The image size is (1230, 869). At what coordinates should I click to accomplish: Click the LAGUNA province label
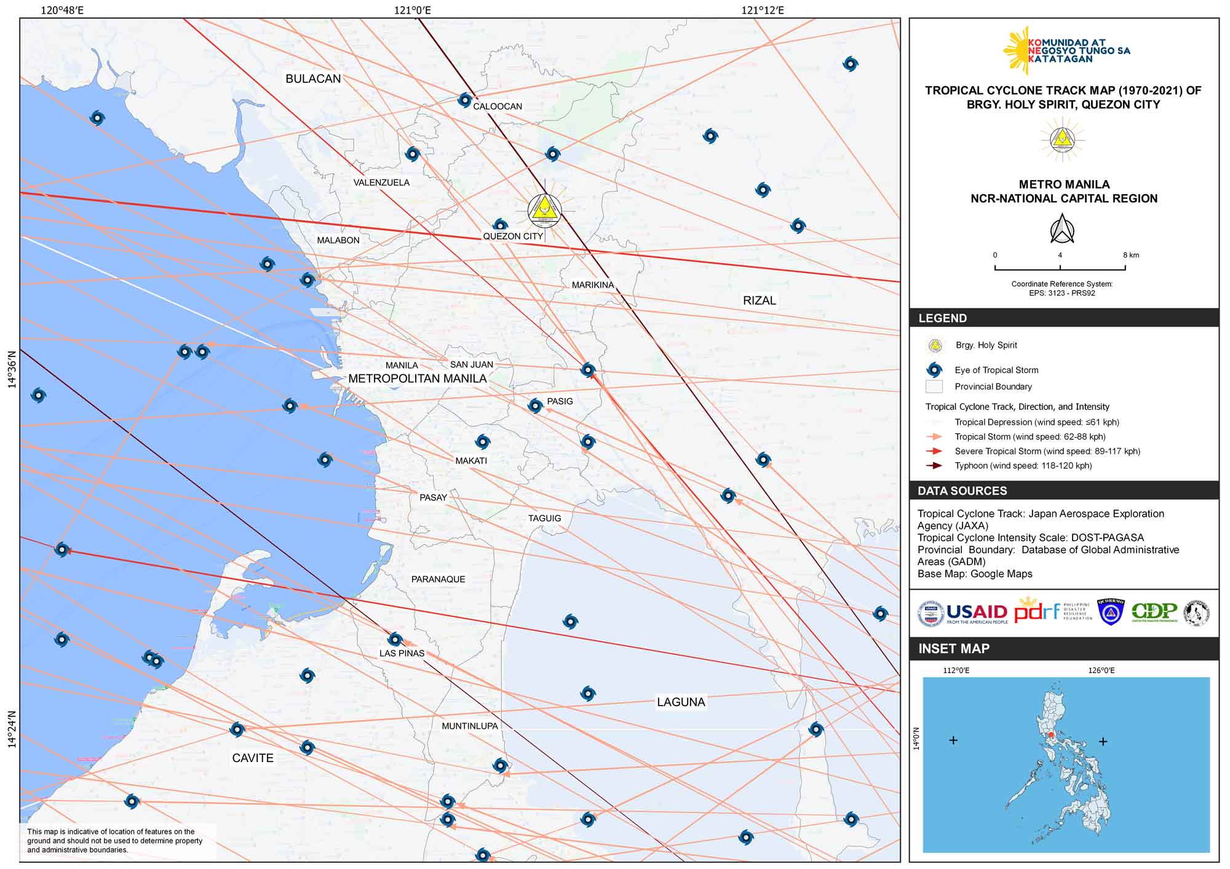tap(680, 702)
